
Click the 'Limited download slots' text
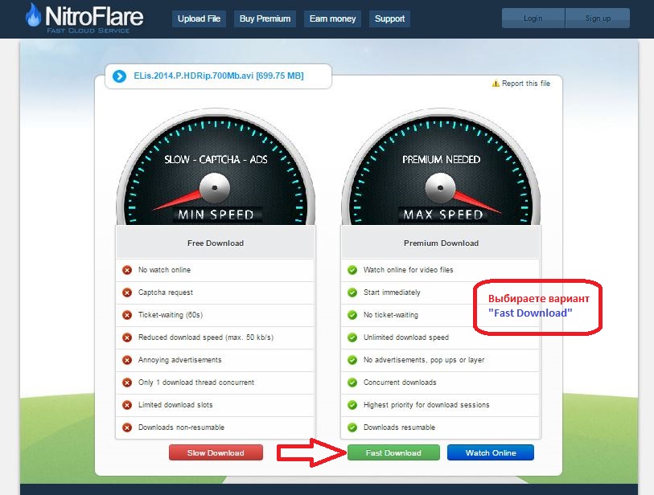(x=175, y=405)
